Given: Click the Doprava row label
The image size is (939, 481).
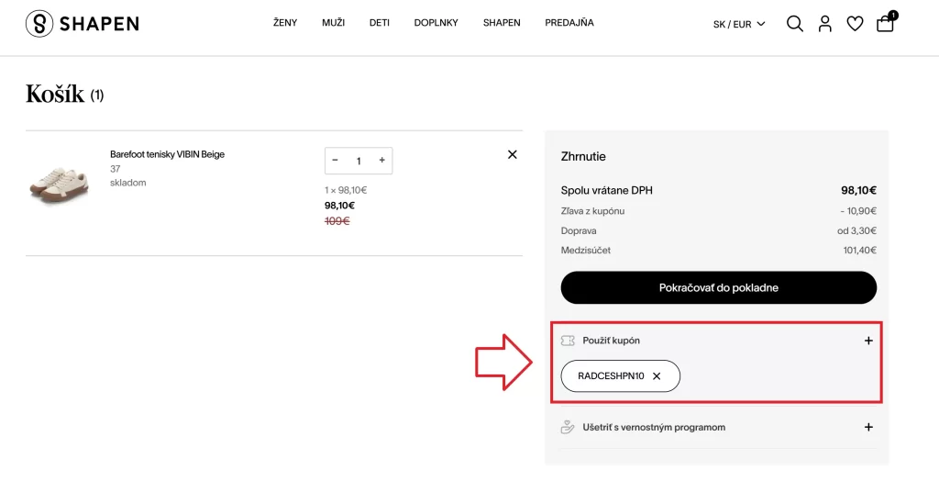Looking at the screenshot, I should coord(579,231).
